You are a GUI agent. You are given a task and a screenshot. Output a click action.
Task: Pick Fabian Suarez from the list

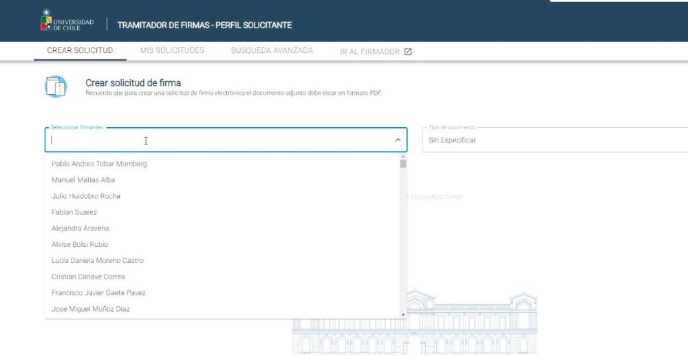click(x=74, y=213)
